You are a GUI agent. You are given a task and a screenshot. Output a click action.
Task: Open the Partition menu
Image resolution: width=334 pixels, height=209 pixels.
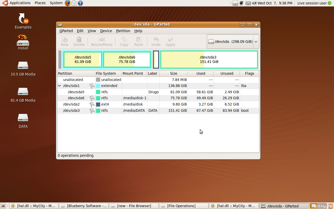click(123, 31)
